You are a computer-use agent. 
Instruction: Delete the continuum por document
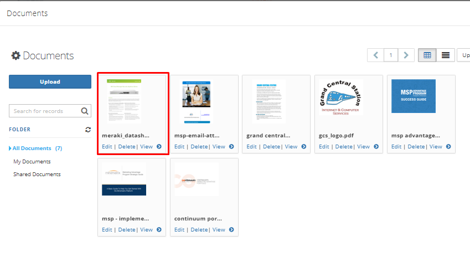coord(199,230)
